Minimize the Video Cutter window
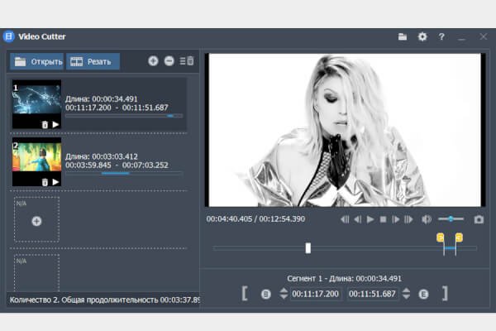496x331 pixels. point(461,38)
